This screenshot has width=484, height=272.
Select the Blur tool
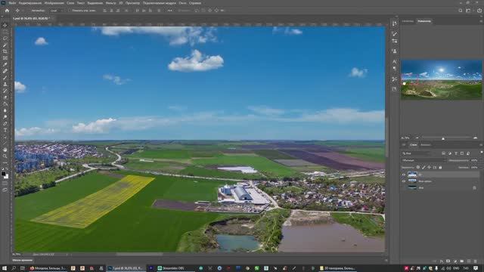(x=5, y=110)
